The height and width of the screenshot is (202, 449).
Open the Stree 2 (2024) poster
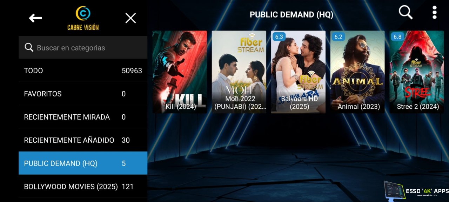pos(417,72)
